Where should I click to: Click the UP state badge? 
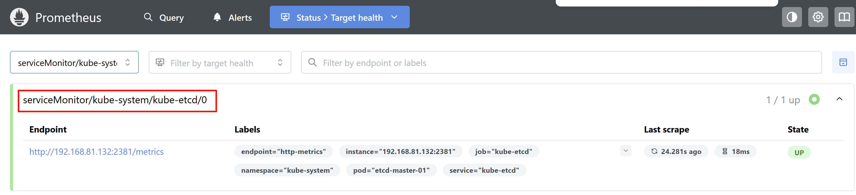[x=799, y=152]
